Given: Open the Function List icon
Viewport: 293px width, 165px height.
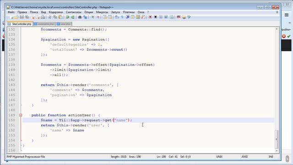Looking at the screenshot, I should (x=143, y=17).
